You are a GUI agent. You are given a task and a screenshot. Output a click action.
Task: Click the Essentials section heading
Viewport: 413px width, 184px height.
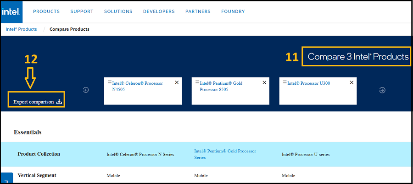point(28,132)
